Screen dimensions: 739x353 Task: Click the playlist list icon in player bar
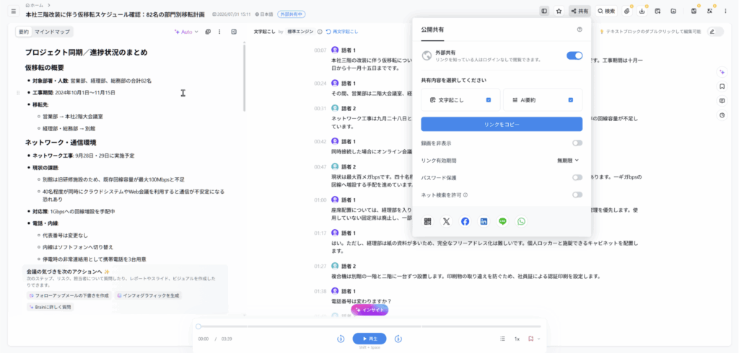(x=502, y=339)
